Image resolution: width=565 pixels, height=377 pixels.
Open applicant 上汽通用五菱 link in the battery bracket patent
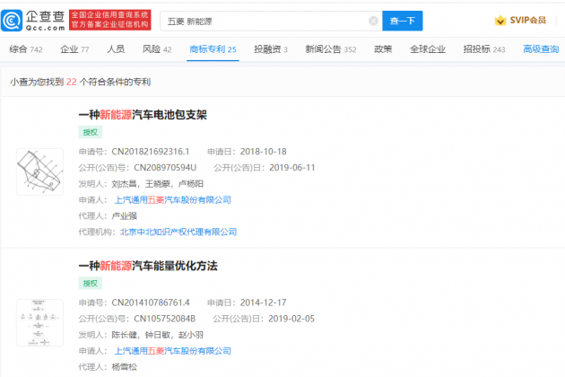pyautogui.click(x=173, y=200)
